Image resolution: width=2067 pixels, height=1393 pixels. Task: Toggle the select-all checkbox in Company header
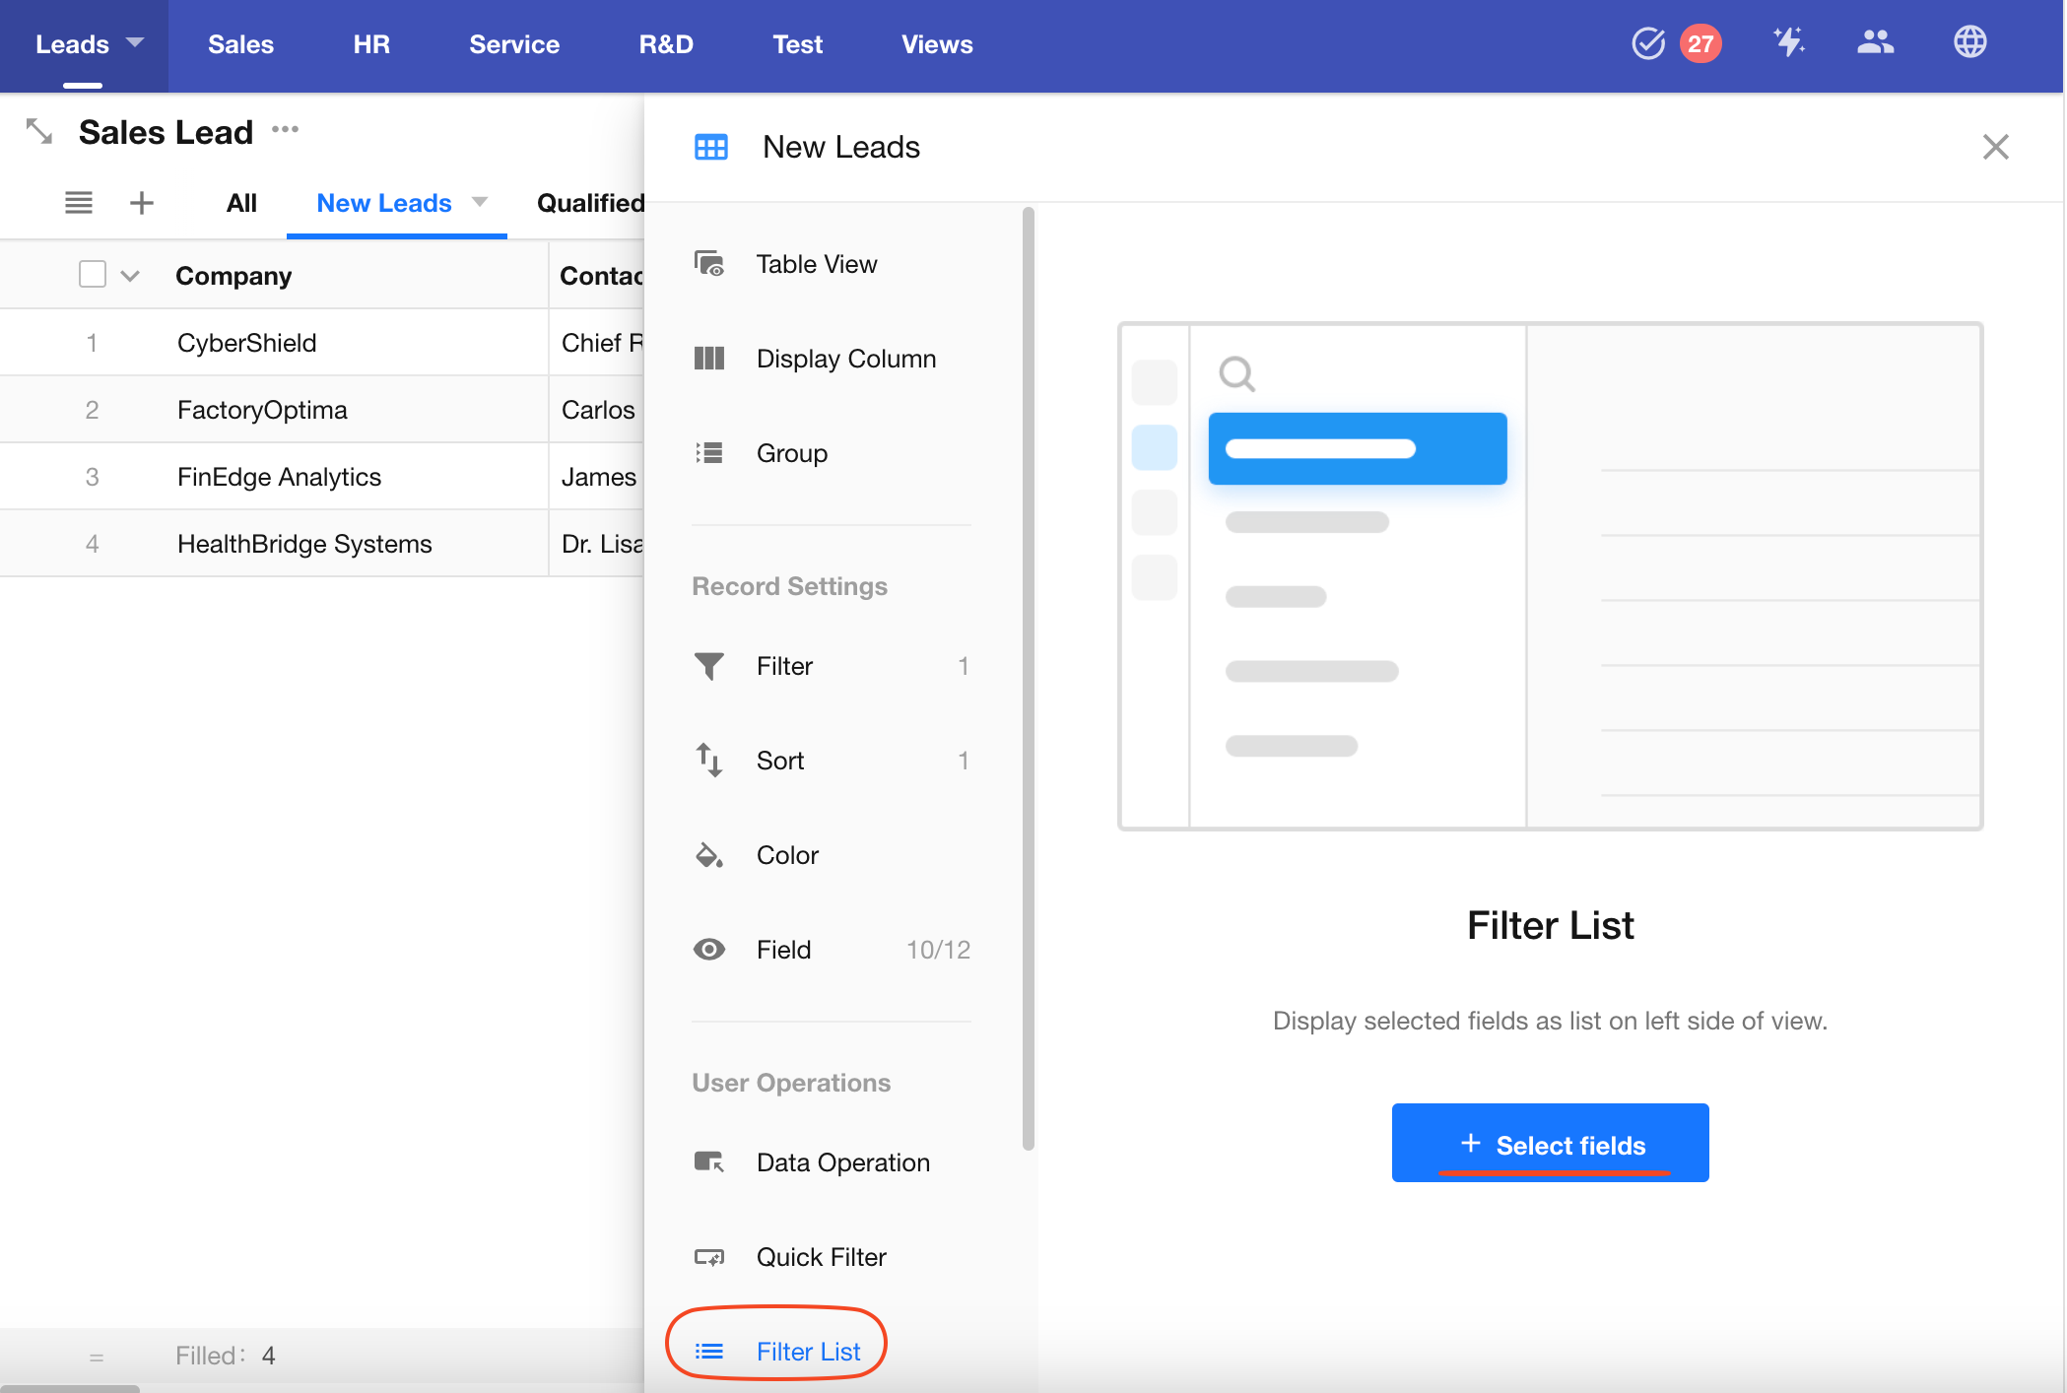point(93,274)
